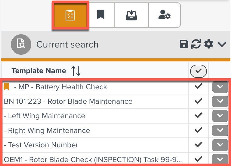Switch to the bookmarks tab
Image resolution: width=231 pixels, height=166 pixels.
click(101, 15)
